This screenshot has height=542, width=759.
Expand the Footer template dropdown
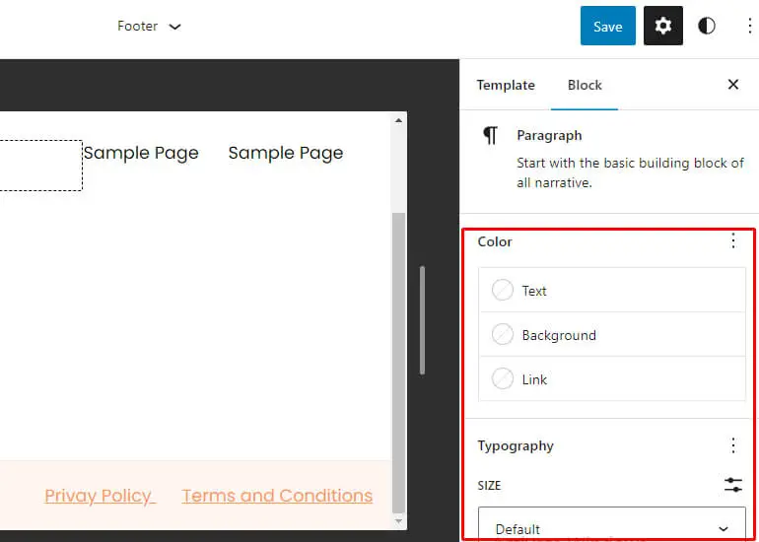tap(149, 27)
